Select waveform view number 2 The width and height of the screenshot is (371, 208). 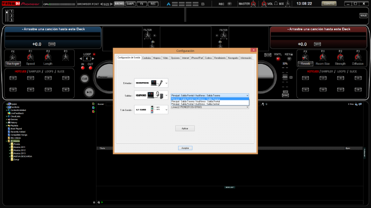click(x=11, y=16)
